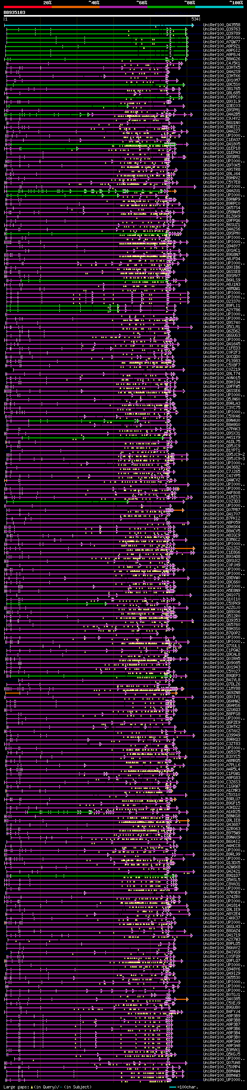Select UniRef100_Q3HTK5 label
Viewport: 247px width, 1090px height.
click(x=222, y=67)
